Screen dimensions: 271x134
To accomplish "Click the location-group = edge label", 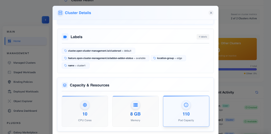I will point(168,58).
